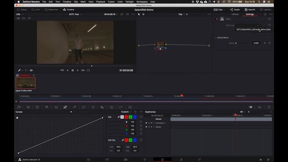Toggle the LUTs panel button
Image resolution: width=288 pixels, height=162 pixels.
pyautogui.click(x=36, y=9)
